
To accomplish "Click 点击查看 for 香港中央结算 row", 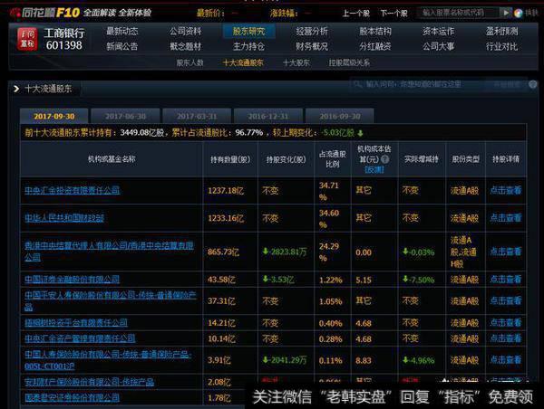I will (x=506, y=252).
